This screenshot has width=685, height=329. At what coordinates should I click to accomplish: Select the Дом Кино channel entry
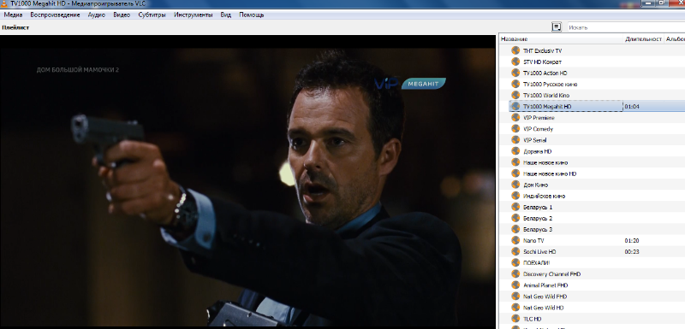tap(536, 185)
